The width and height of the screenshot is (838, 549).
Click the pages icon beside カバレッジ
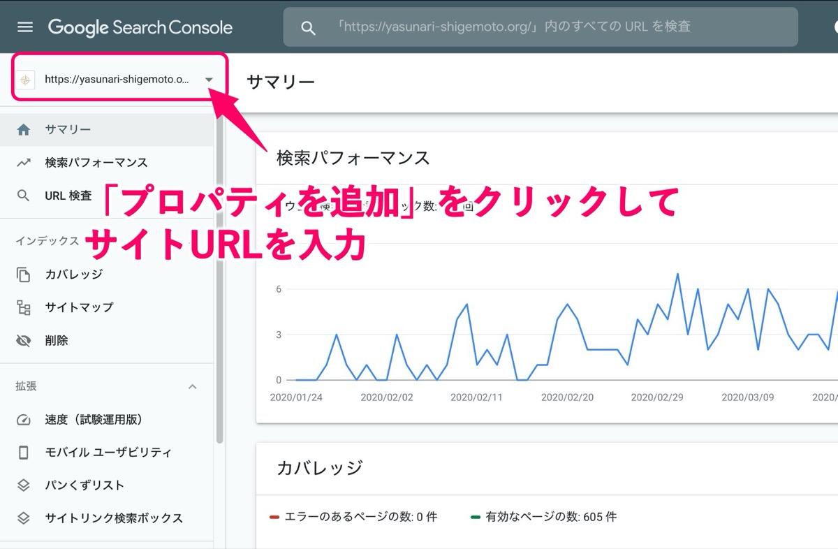24,274
